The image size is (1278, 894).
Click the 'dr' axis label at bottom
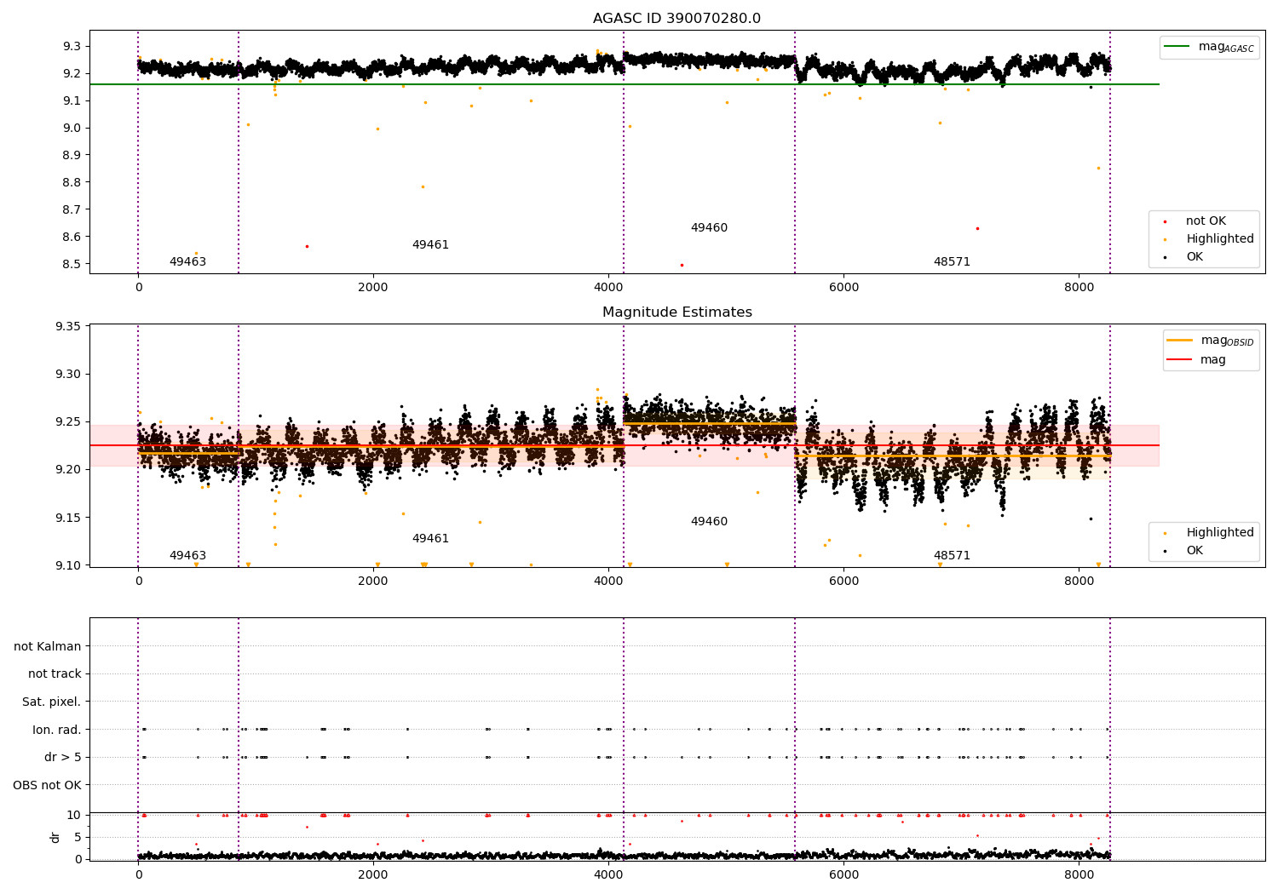point(55,837)
